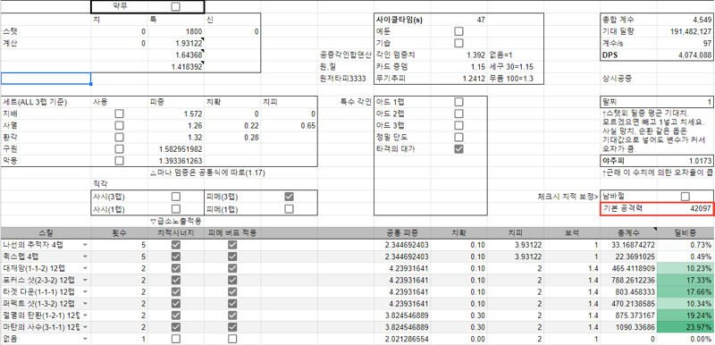Click the 사이클타임(s) value cell 47
This screenshot has width=715, height=345.
tap(516, 20)
